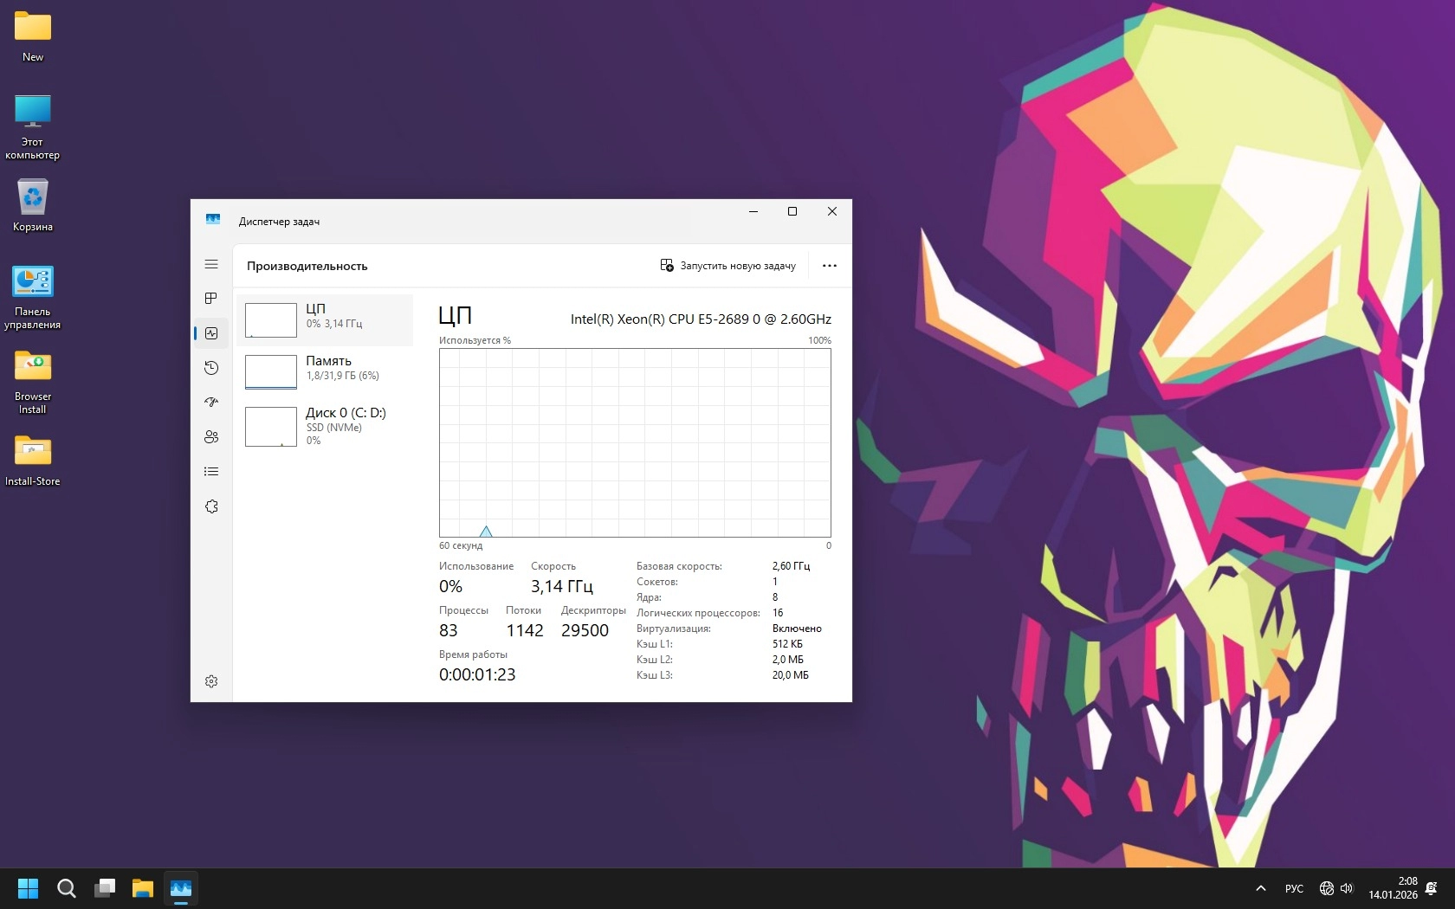Open Startup apps page icon
The image size is (1455, 909).
click(211, 403)
